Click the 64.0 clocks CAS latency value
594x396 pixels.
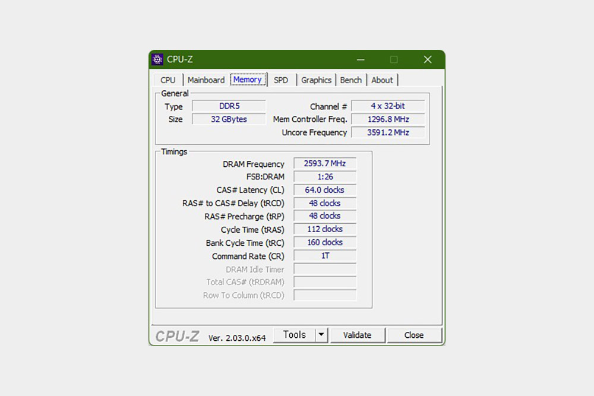[x=325, y=190]
